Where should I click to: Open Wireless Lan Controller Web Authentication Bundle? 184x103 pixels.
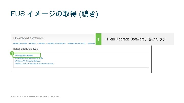(34, 64)
